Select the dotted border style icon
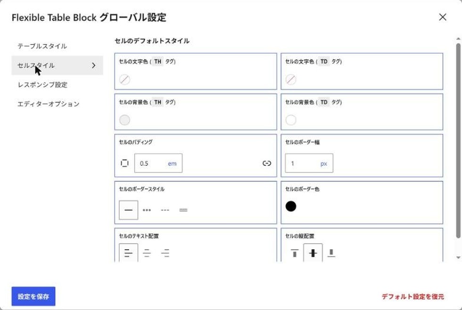This screenshot has width=462, height=310. click(147, 210)
